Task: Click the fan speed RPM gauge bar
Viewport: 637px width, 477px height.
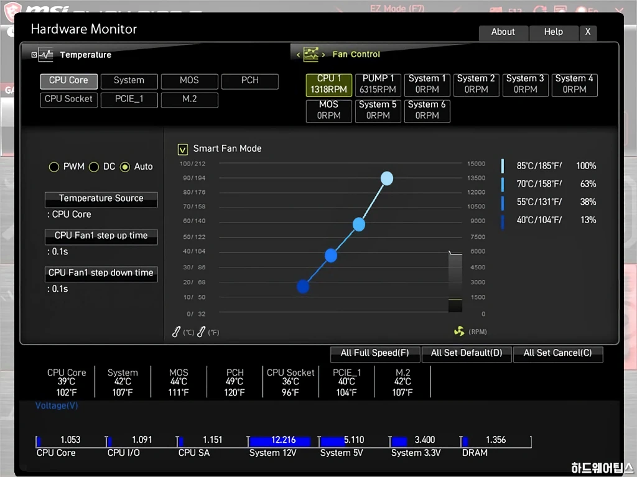Action: click(455, 282)
